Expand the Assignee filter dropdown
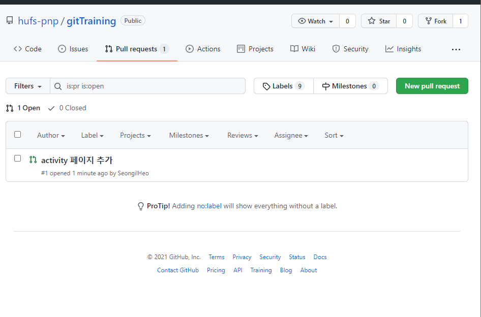This screenshot has height=317, width=481. tap(291, 135)
